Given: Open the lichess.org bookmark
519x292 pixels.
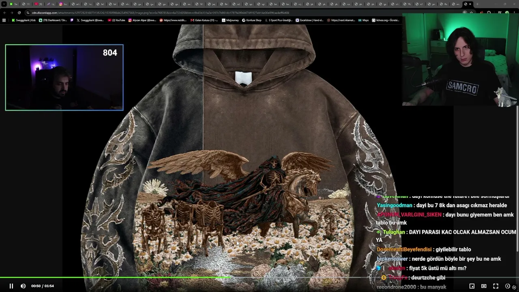Looking at the screenshot, I should (385, 20).
